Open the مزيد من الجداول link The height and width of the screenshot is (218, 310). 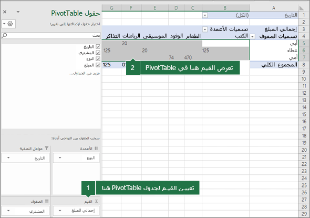point(85,73)
